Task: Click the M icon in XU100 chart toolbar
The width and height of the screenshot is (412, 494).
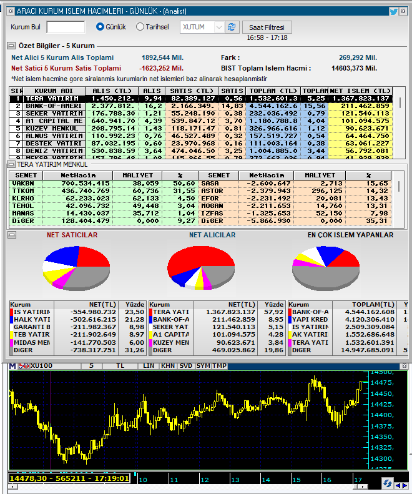Action: click(12, 366)
